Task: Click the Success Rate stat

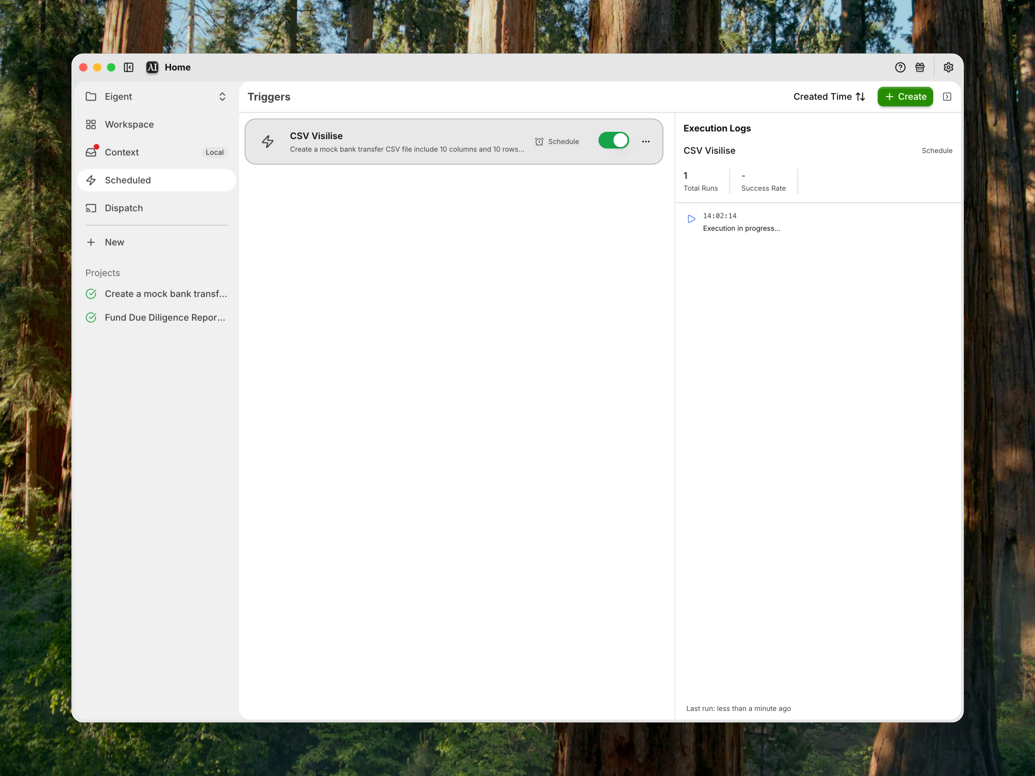Action: tap(763, 182)
